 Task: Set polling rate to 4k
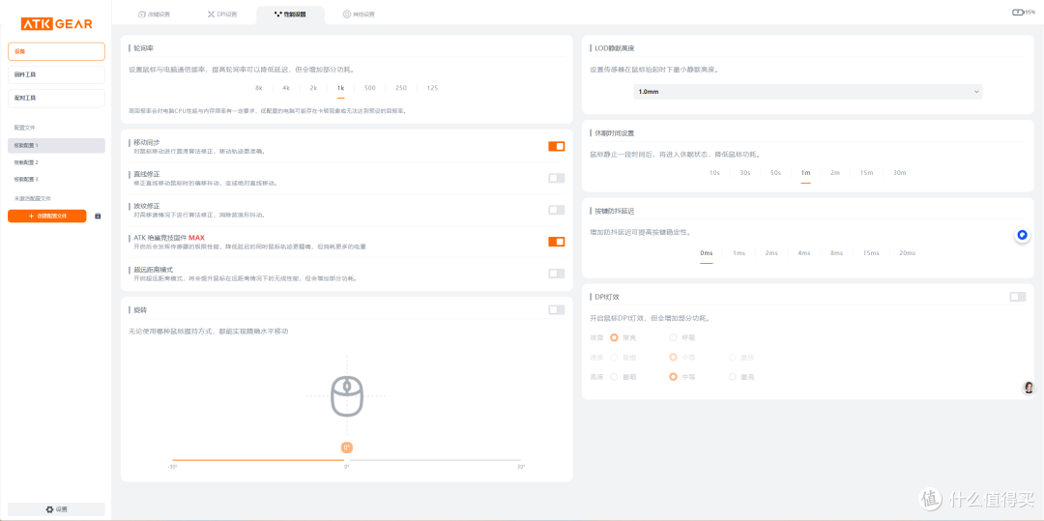click(x=285, y=88)
